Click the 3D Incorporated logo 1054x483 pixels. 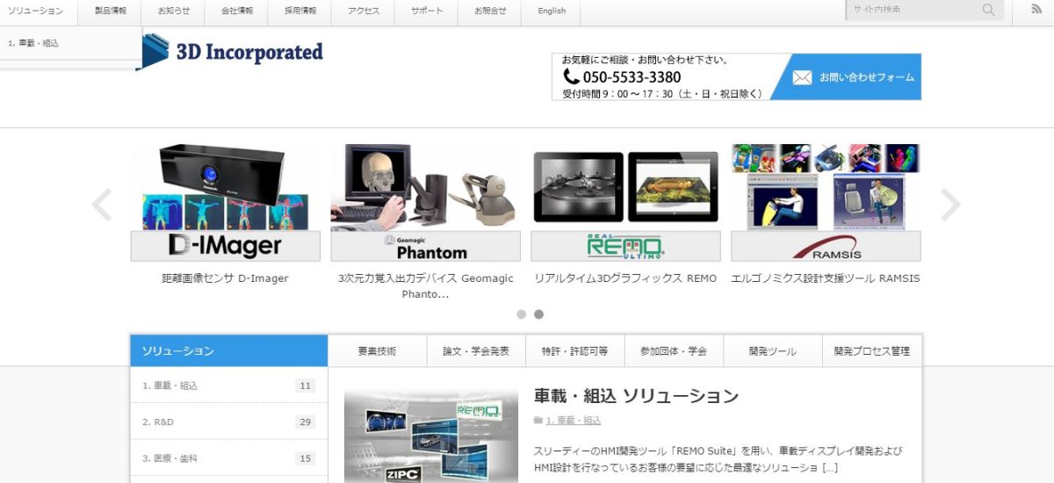pos(230,52)
